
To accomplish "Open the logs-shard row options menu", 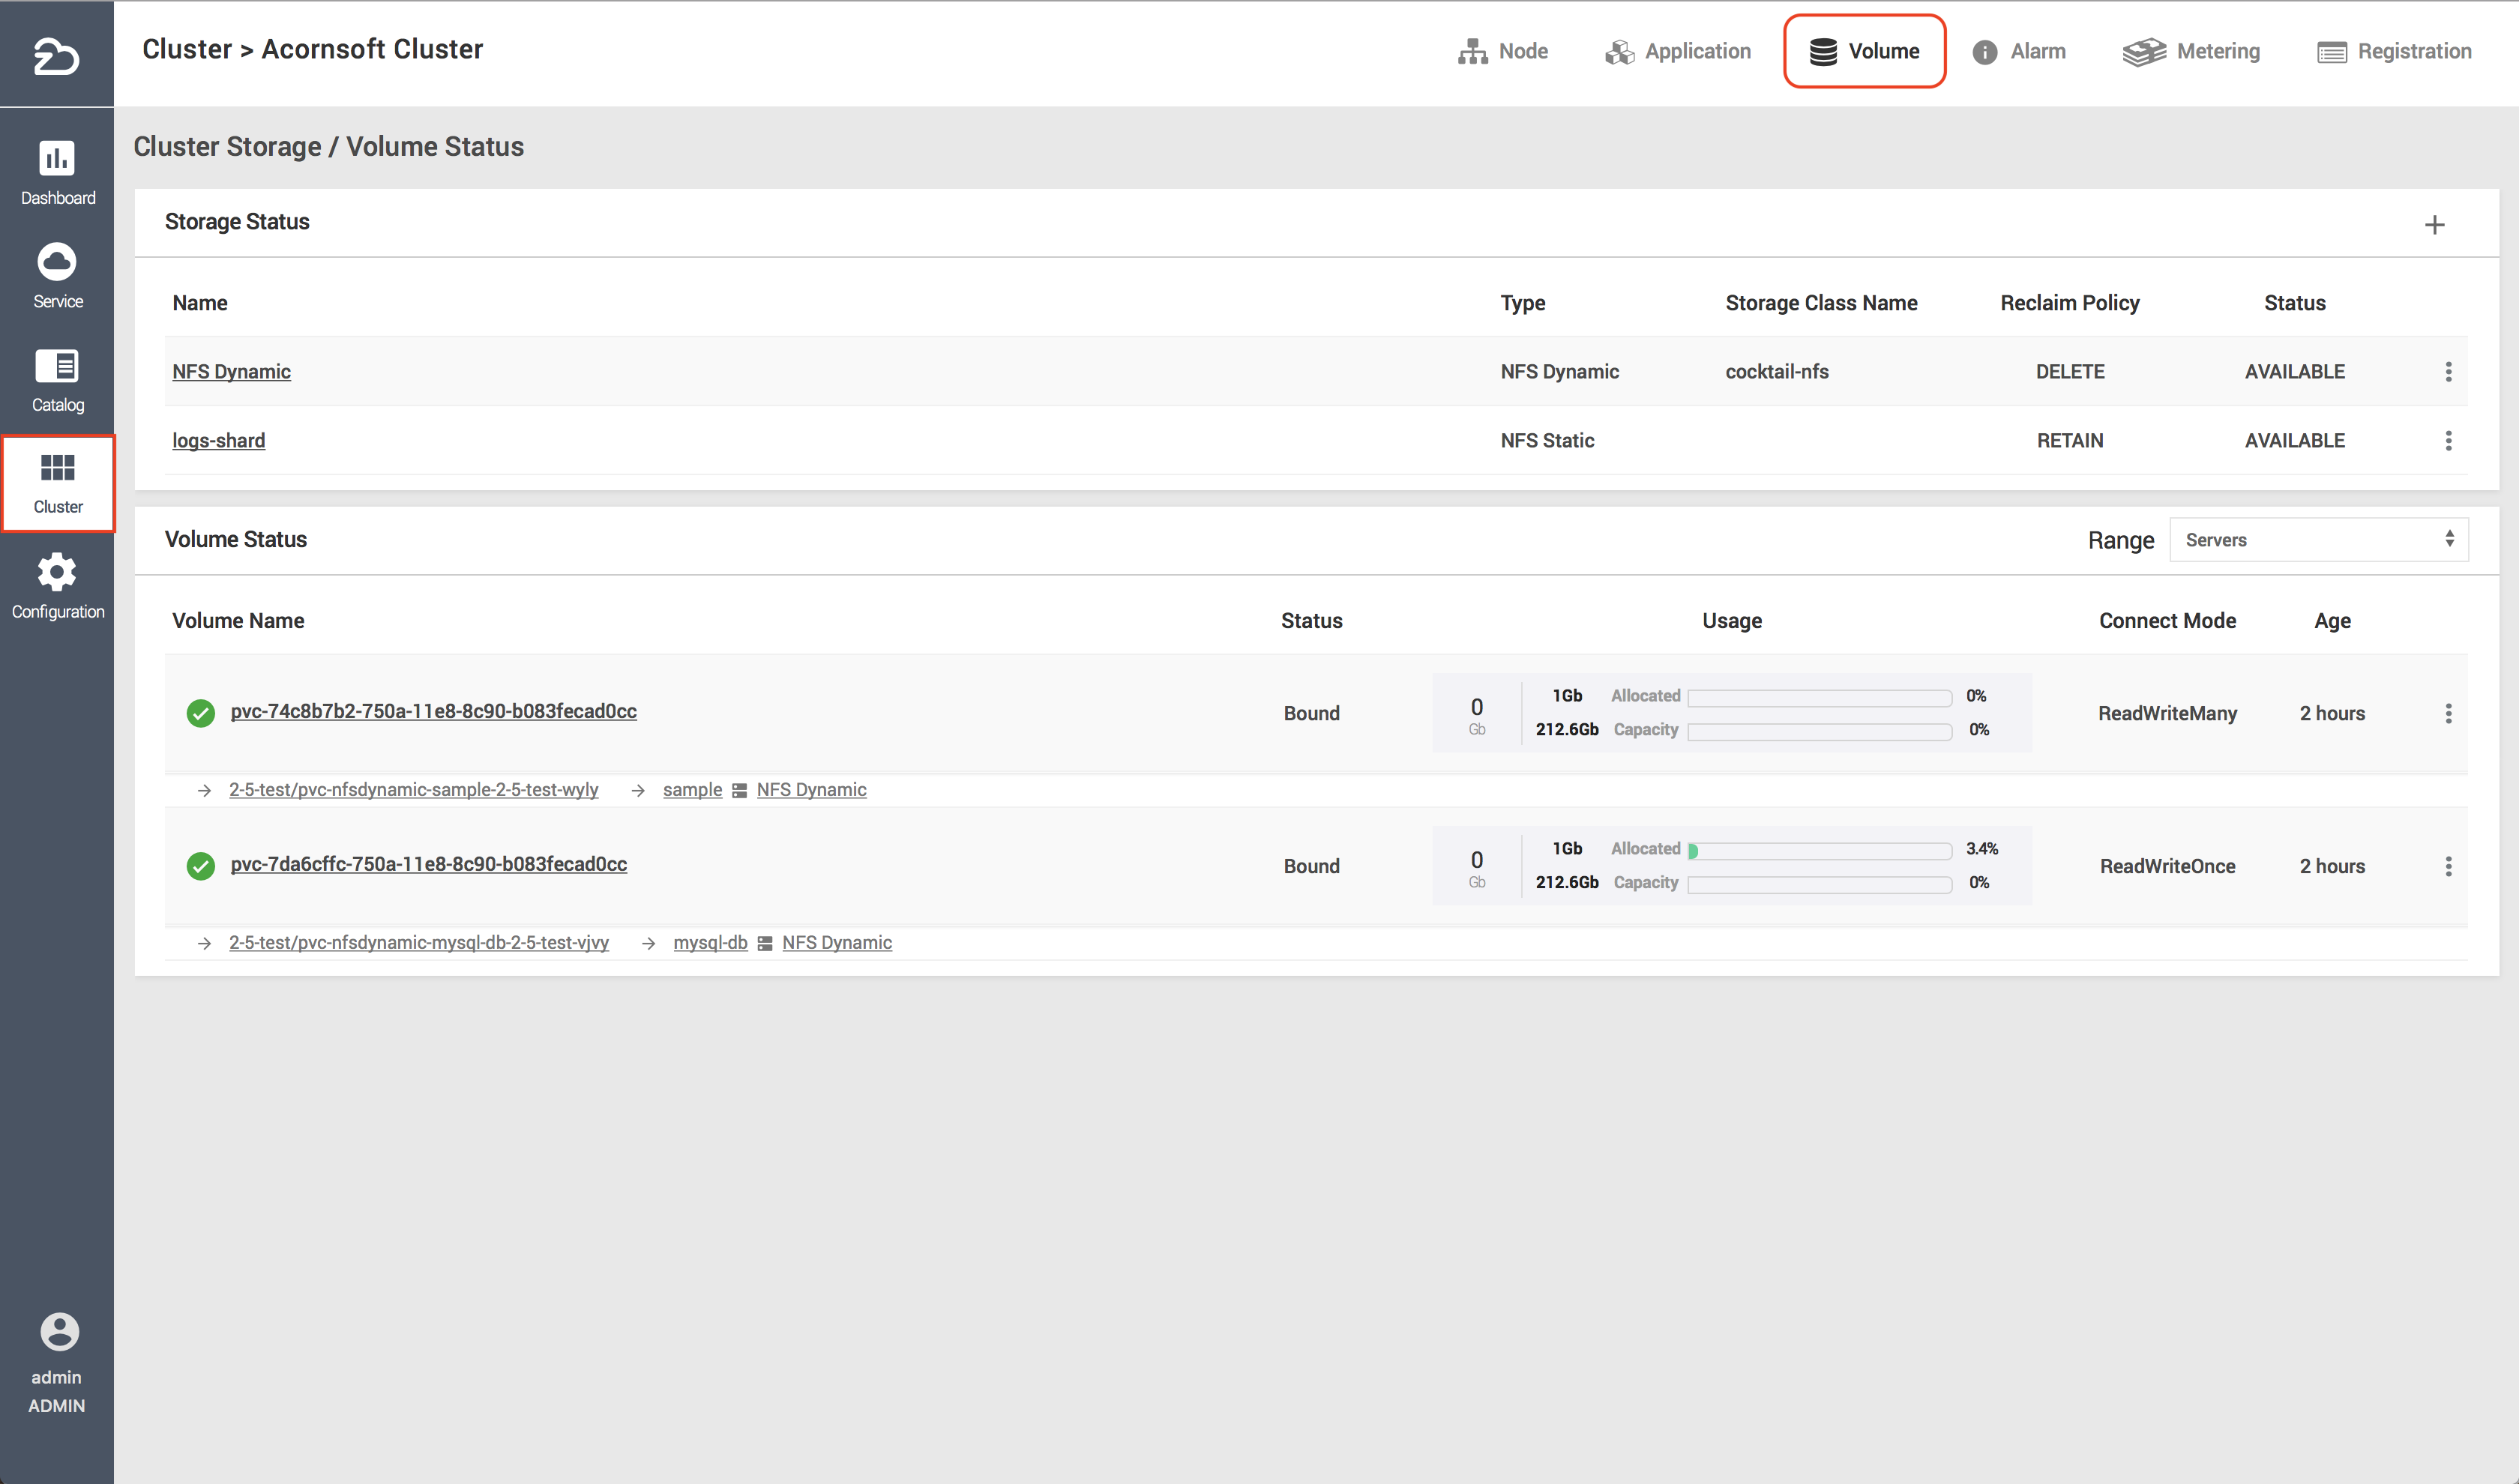I will coord(2448,441).
